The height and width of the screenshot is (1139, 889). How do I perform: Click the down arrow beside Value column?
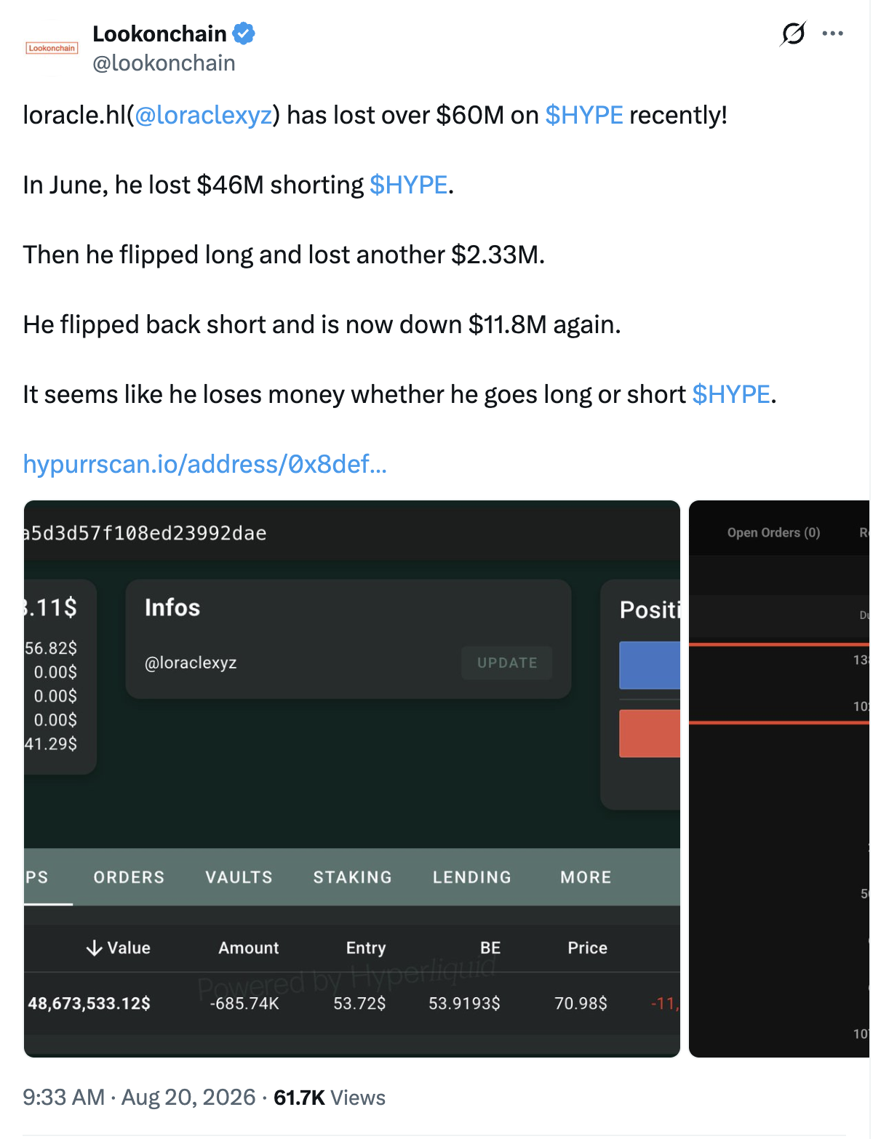[94, 948]
